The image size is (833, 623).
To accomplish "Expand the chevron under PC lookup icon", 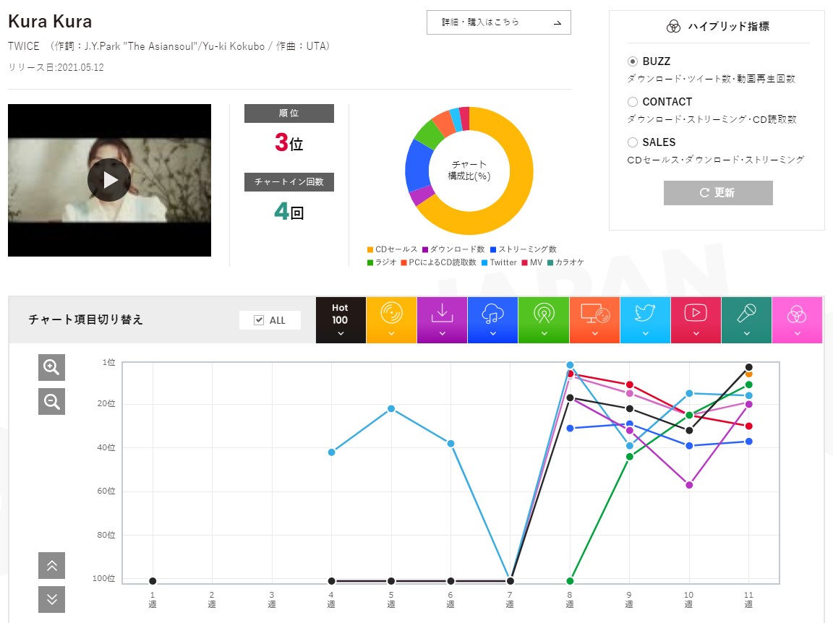I will (595, 333).
